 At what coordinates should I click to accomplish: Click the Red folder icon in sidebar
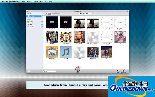pyautogui.click(x=28, y=24)
